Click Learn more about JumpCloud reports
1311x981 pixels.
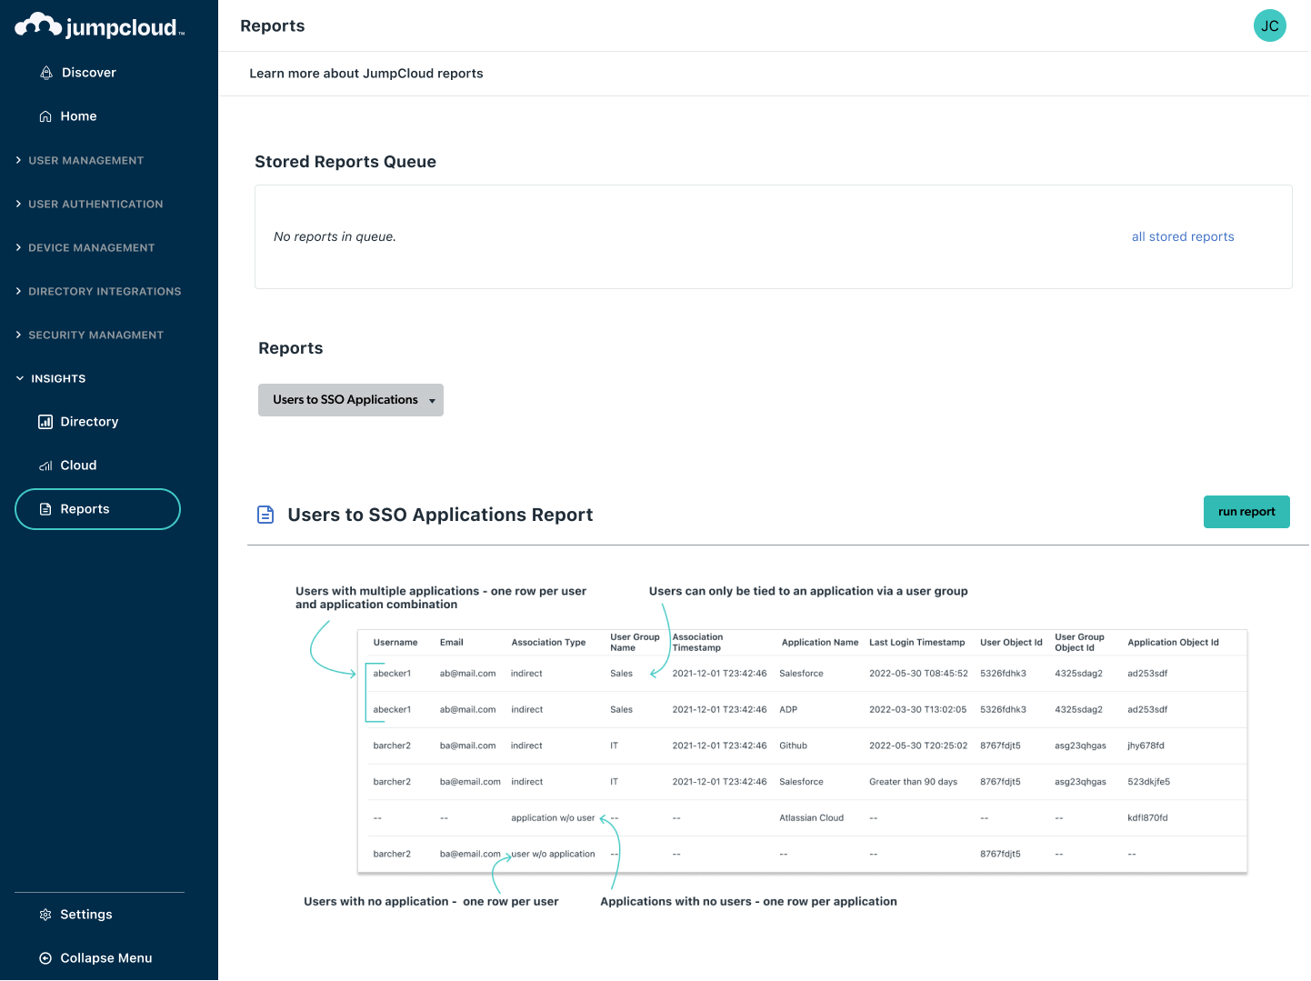pos(366,73)
